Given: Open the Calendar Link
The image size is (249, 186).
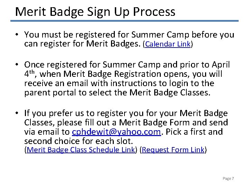Looking at the screenshot, I should pos(168,44).
